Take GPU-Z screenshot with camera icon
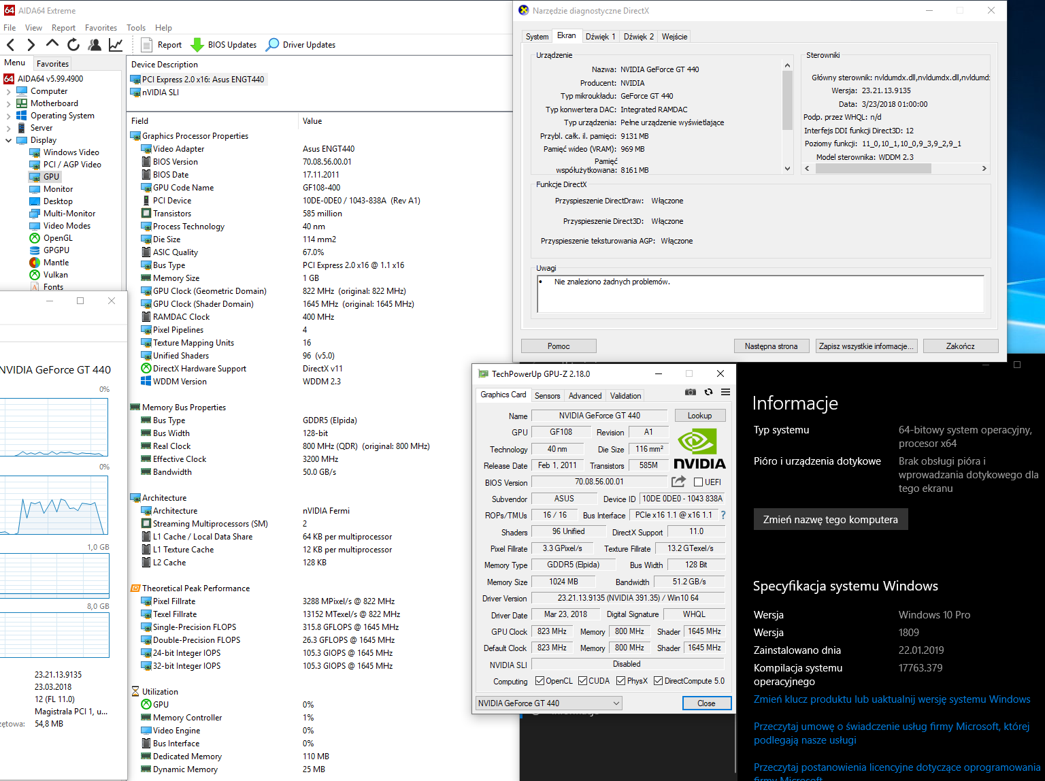 [x=691, y=392]
